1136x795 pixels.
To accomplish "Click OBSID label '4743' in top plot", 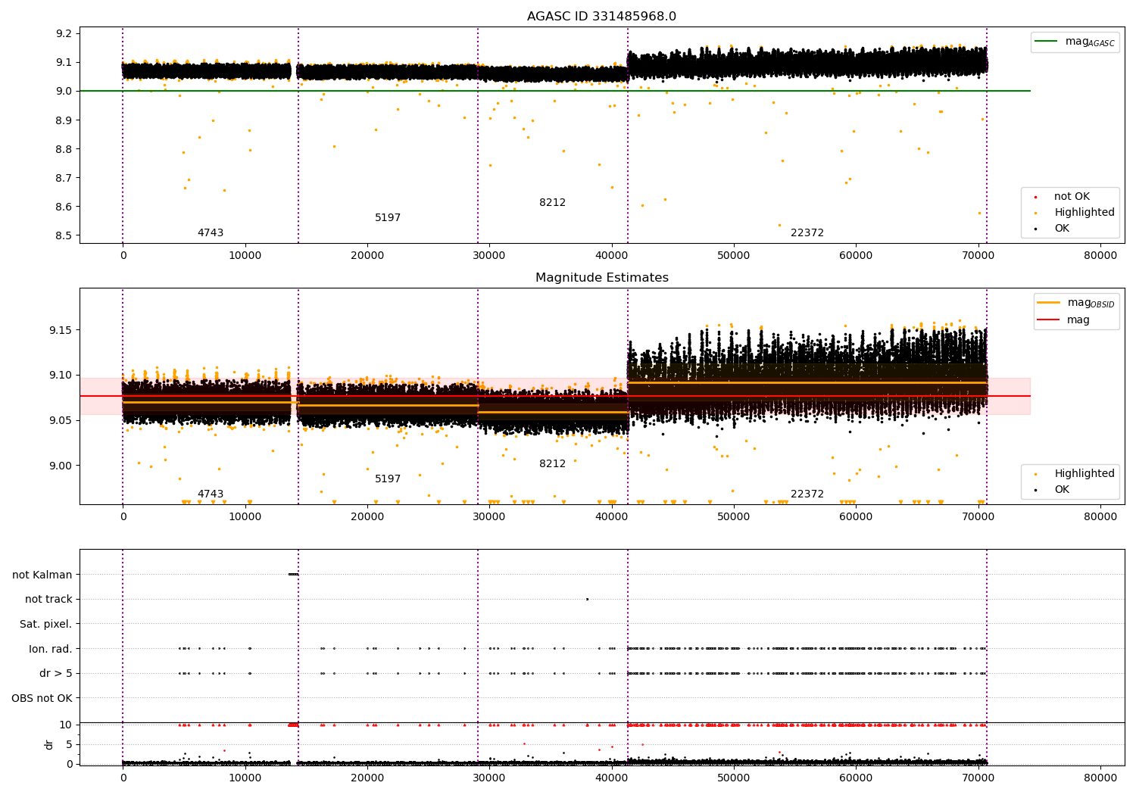I will click(x=211, y=233).
